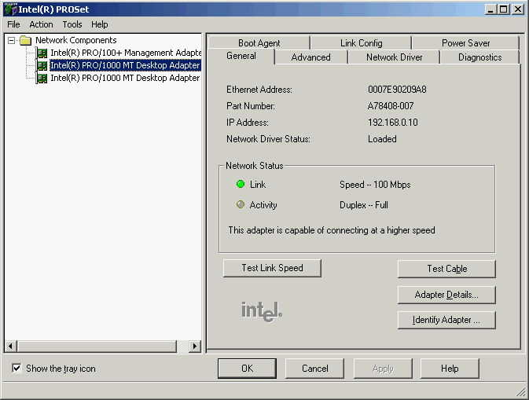The image size is (529, 400).
Task: Click the Test Link Speed button
Action: click(272, 268)
